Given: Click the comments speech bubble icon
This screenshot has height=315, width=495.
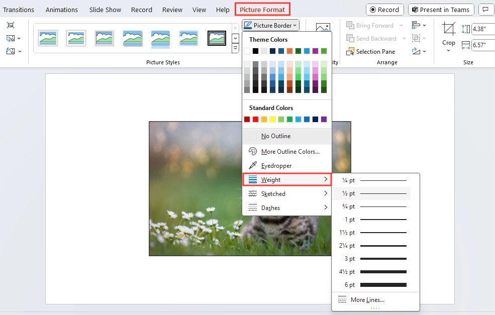Looking at the screenshot, I should [x=486, y=10].
